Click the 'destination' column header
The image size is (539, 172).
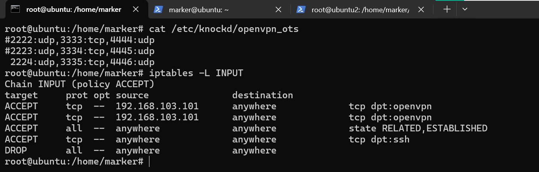[262, 95]
